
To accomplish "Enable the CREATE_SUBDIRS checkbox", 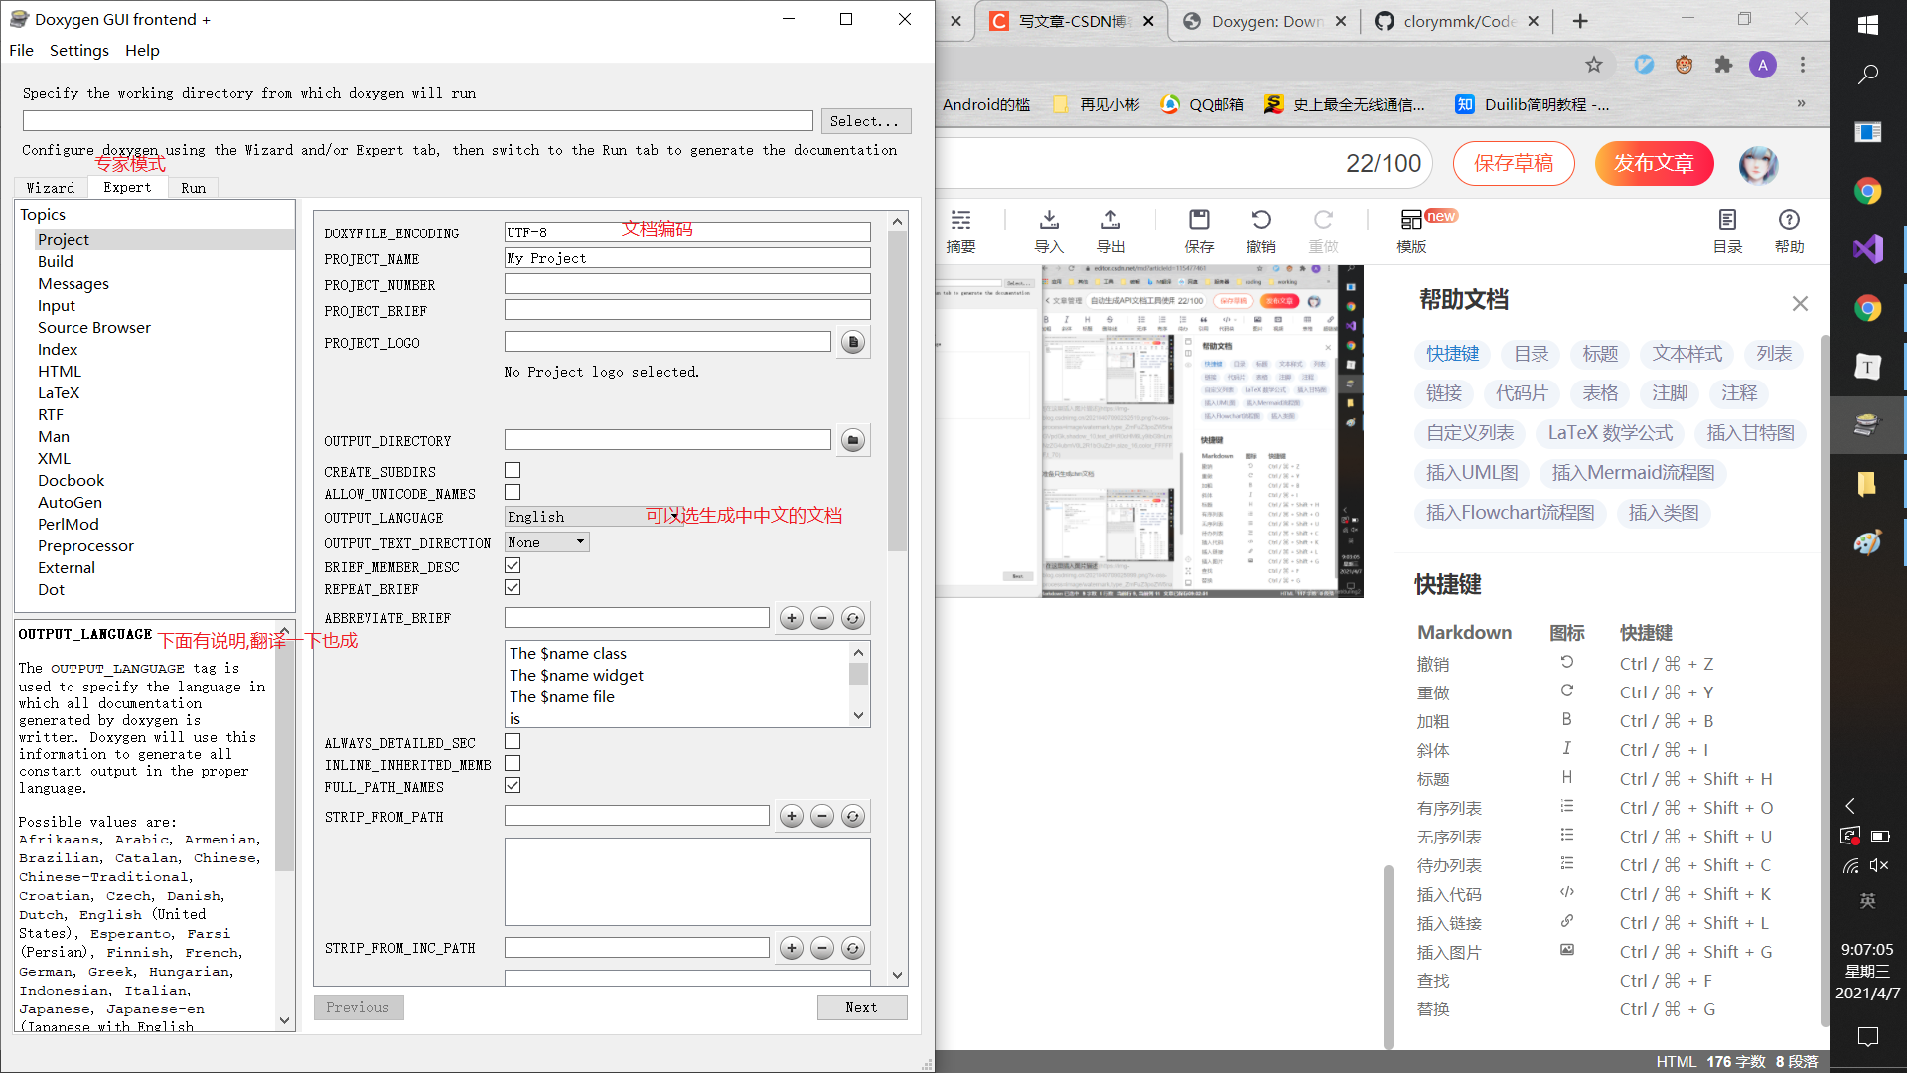I will (x=513, y=471).
